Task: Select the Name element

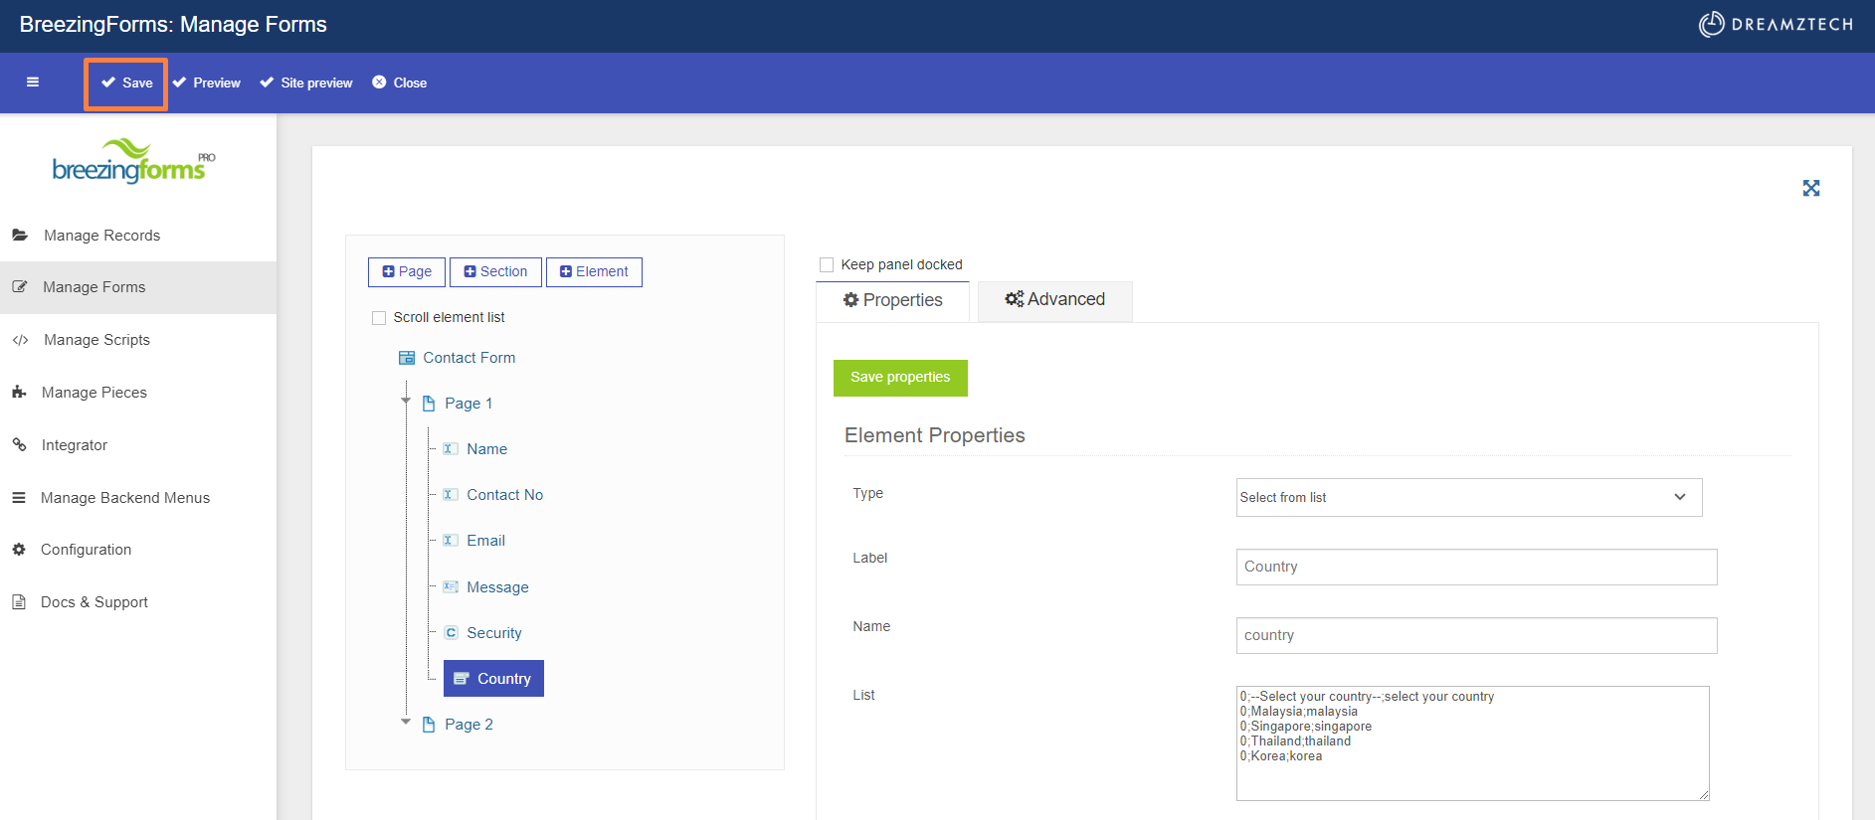Action: pyautogui.click(x=487, y=449)
